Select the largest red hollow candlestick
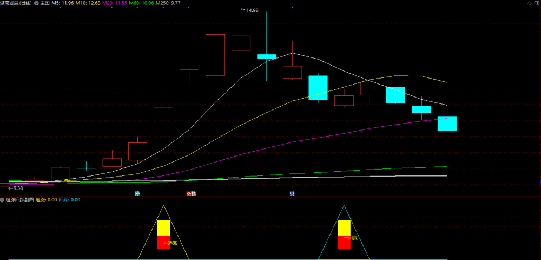 pyautogui.click(x=215, y=55)
